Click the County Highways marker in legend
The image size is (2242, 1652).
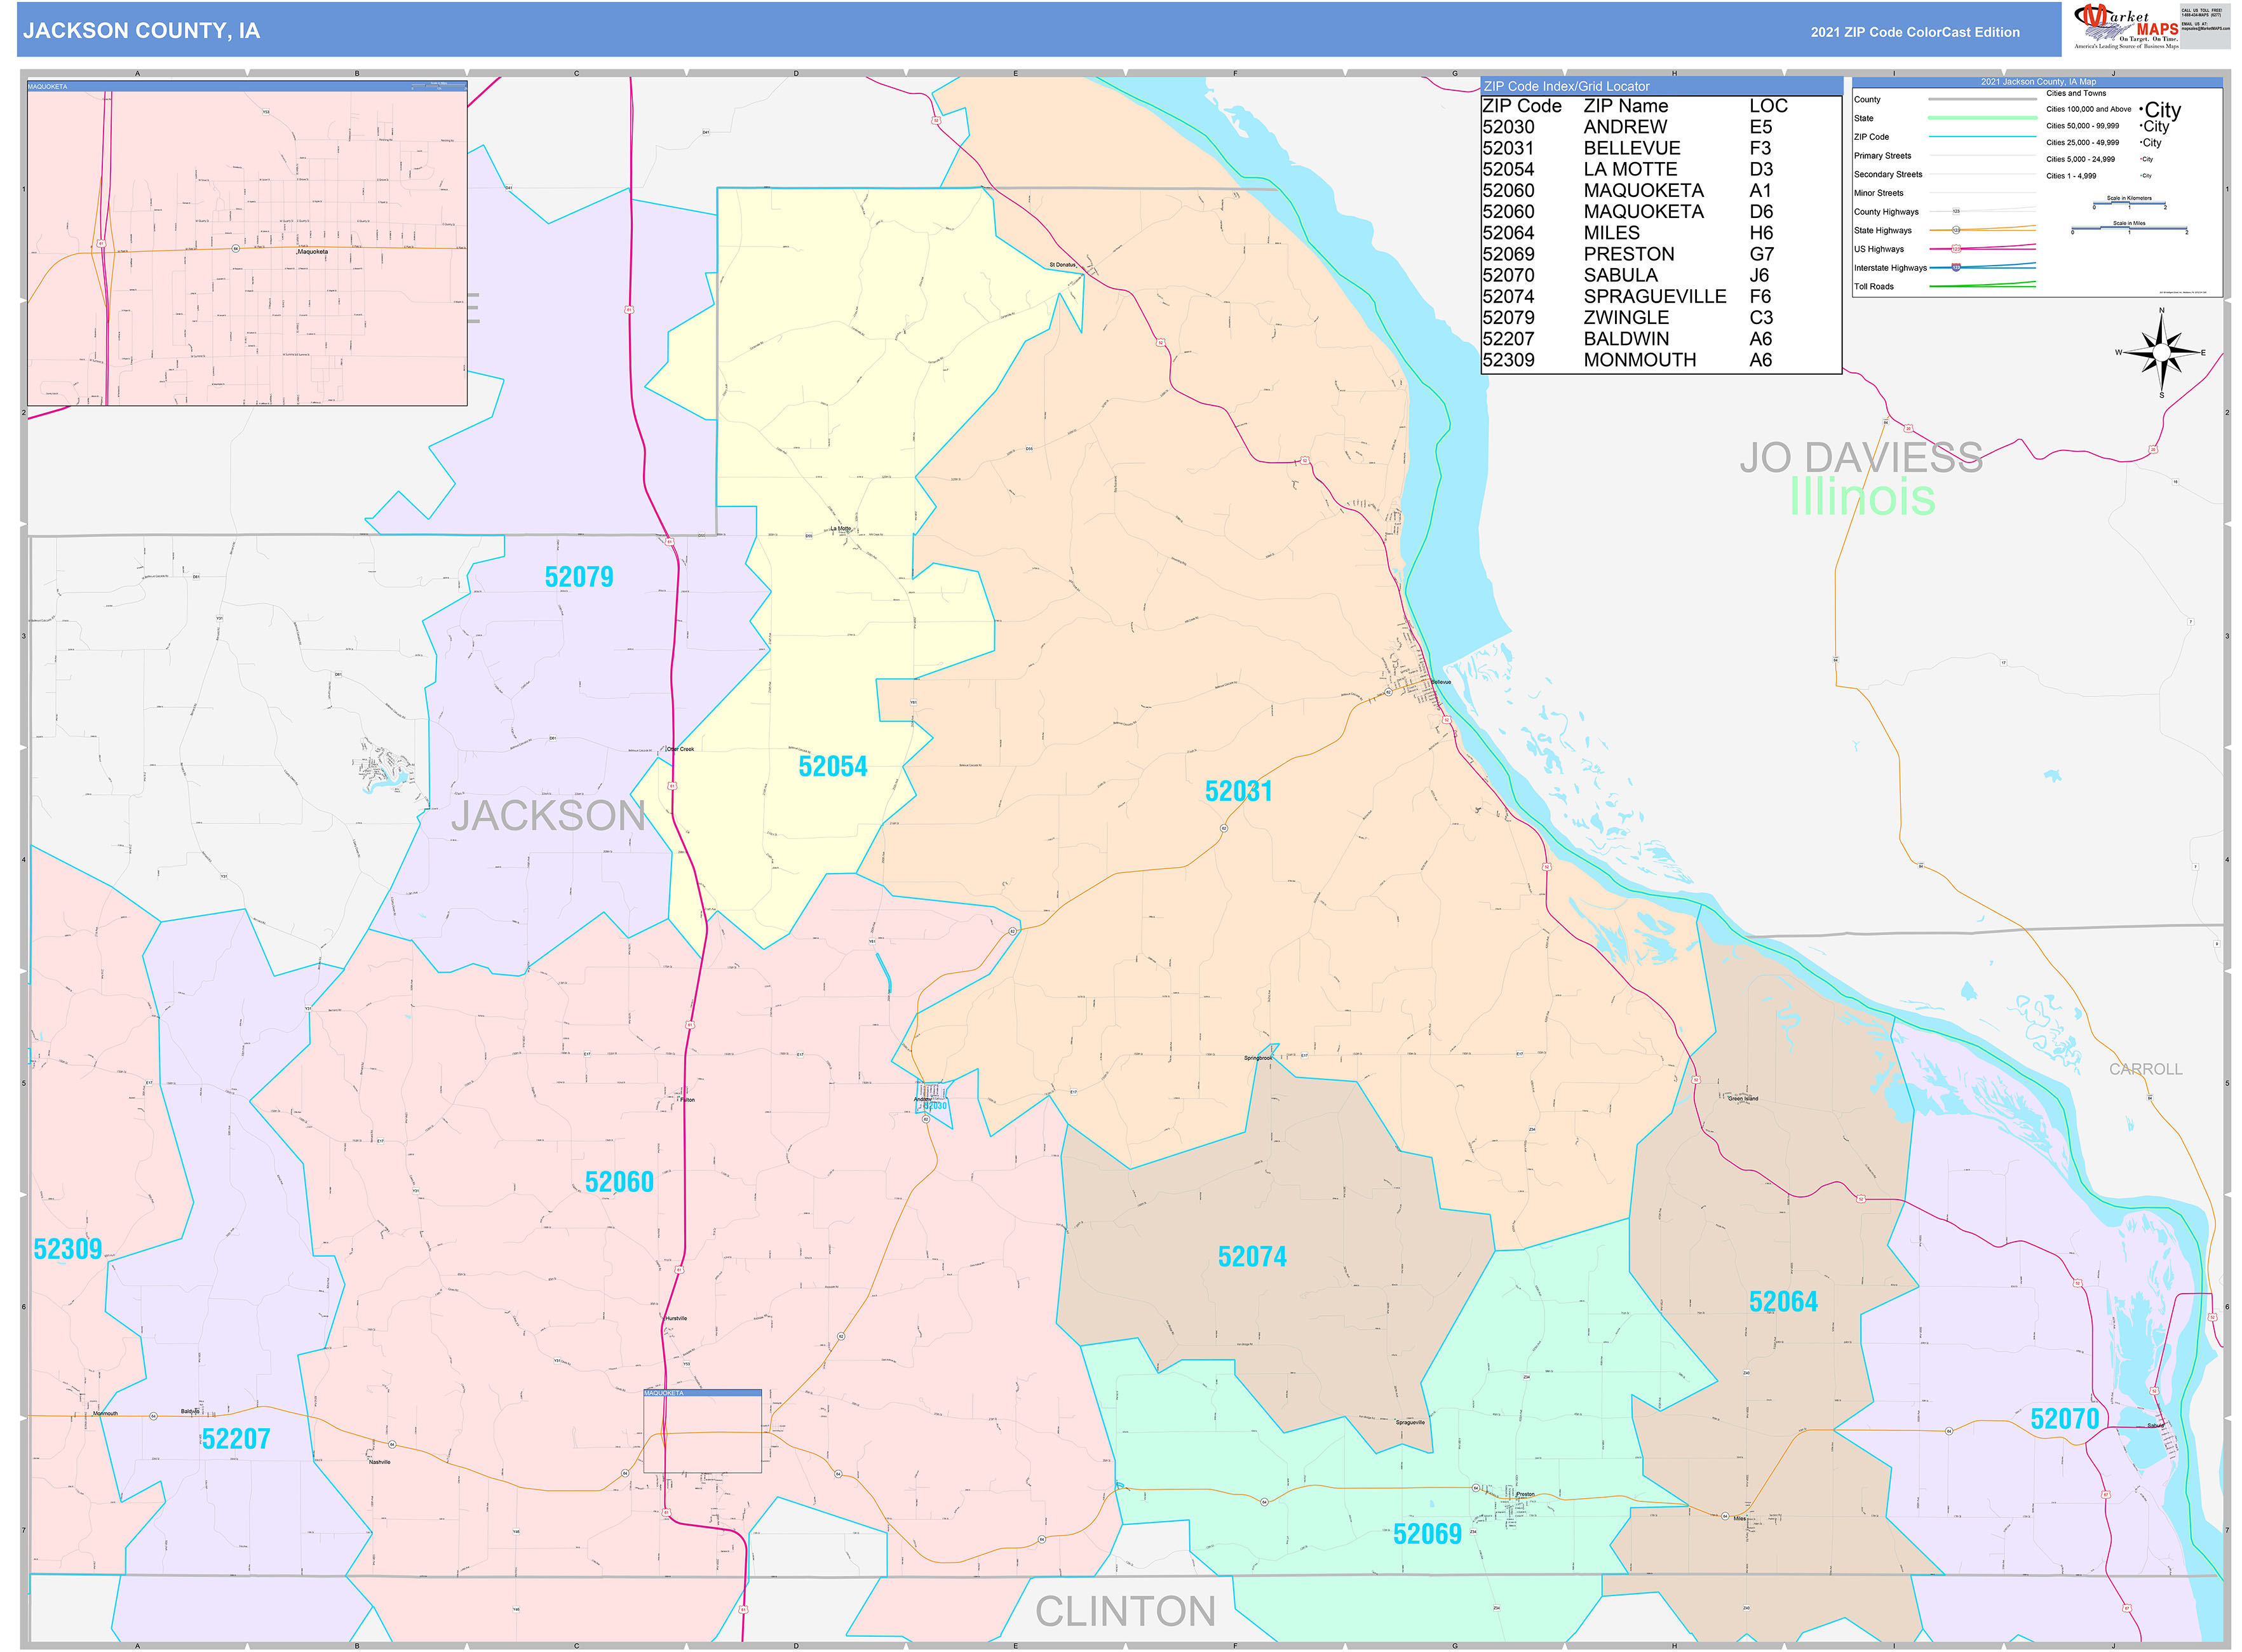pyautogui.click(x=1957, y=212)
